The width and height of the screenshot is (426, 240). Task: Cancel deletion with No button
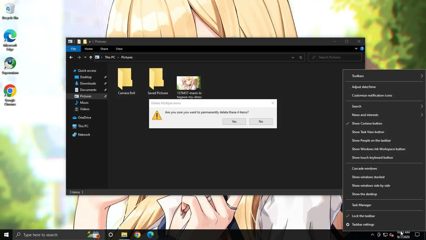[261, 122]
